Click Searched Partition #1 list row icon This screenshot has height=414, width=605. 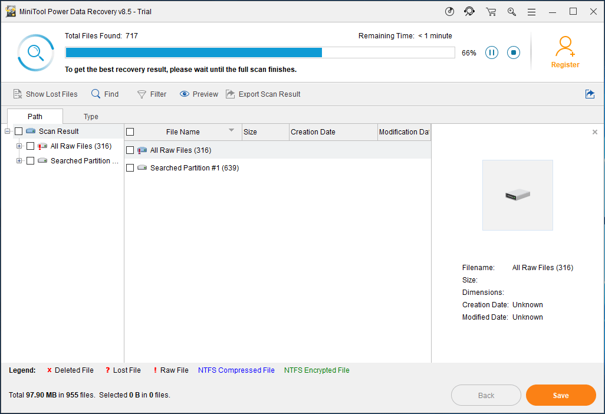(x=142, y=167)
